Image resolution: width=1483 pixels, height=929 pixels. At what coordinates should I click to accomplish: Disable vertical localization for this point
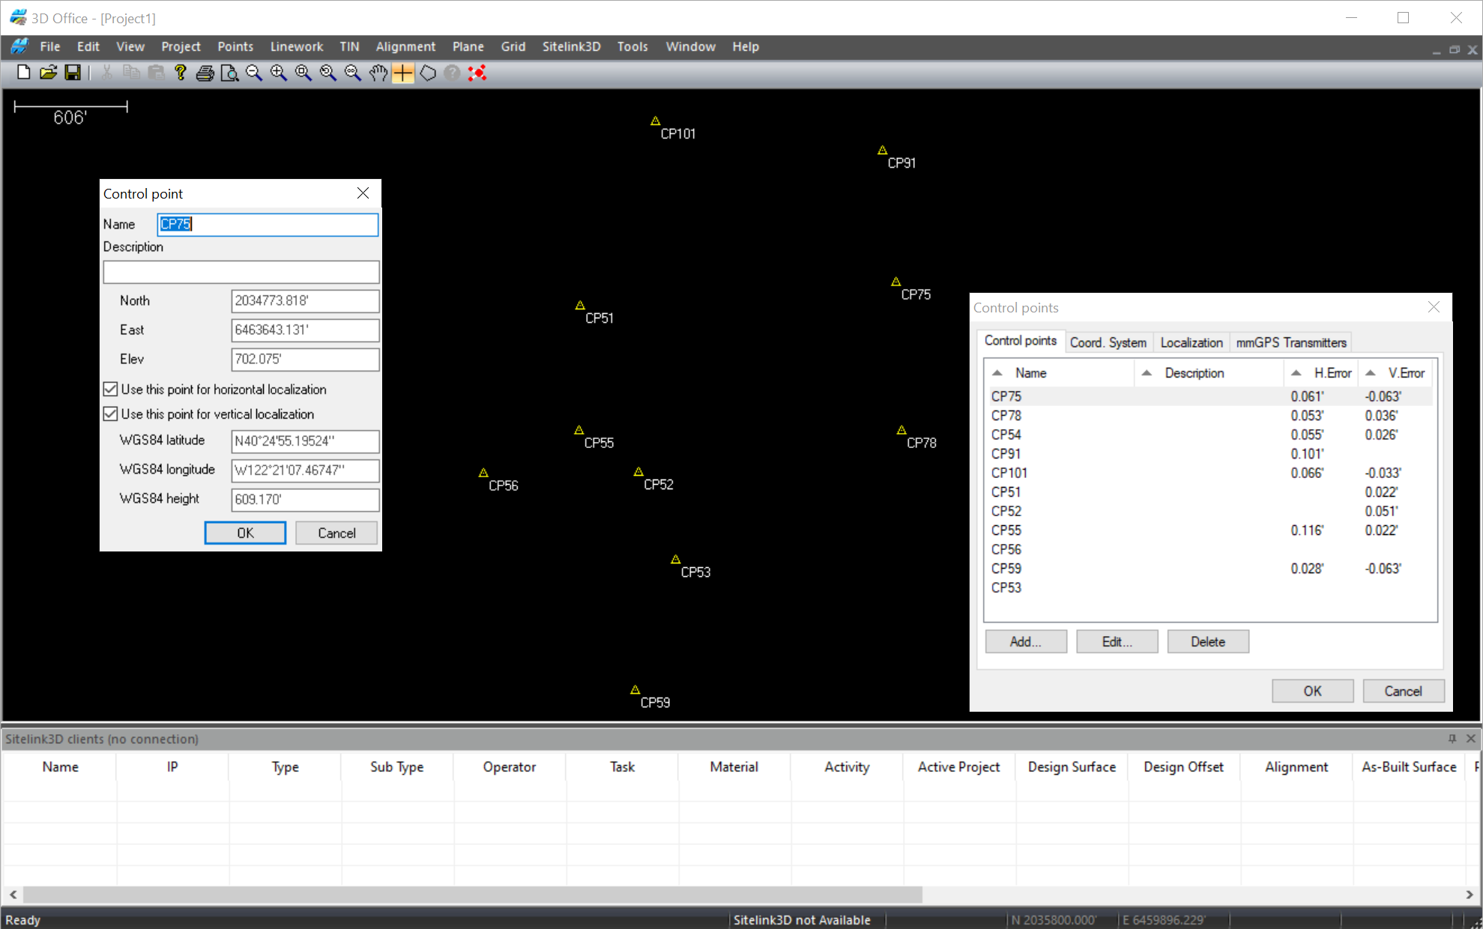(x=110, y=414)
